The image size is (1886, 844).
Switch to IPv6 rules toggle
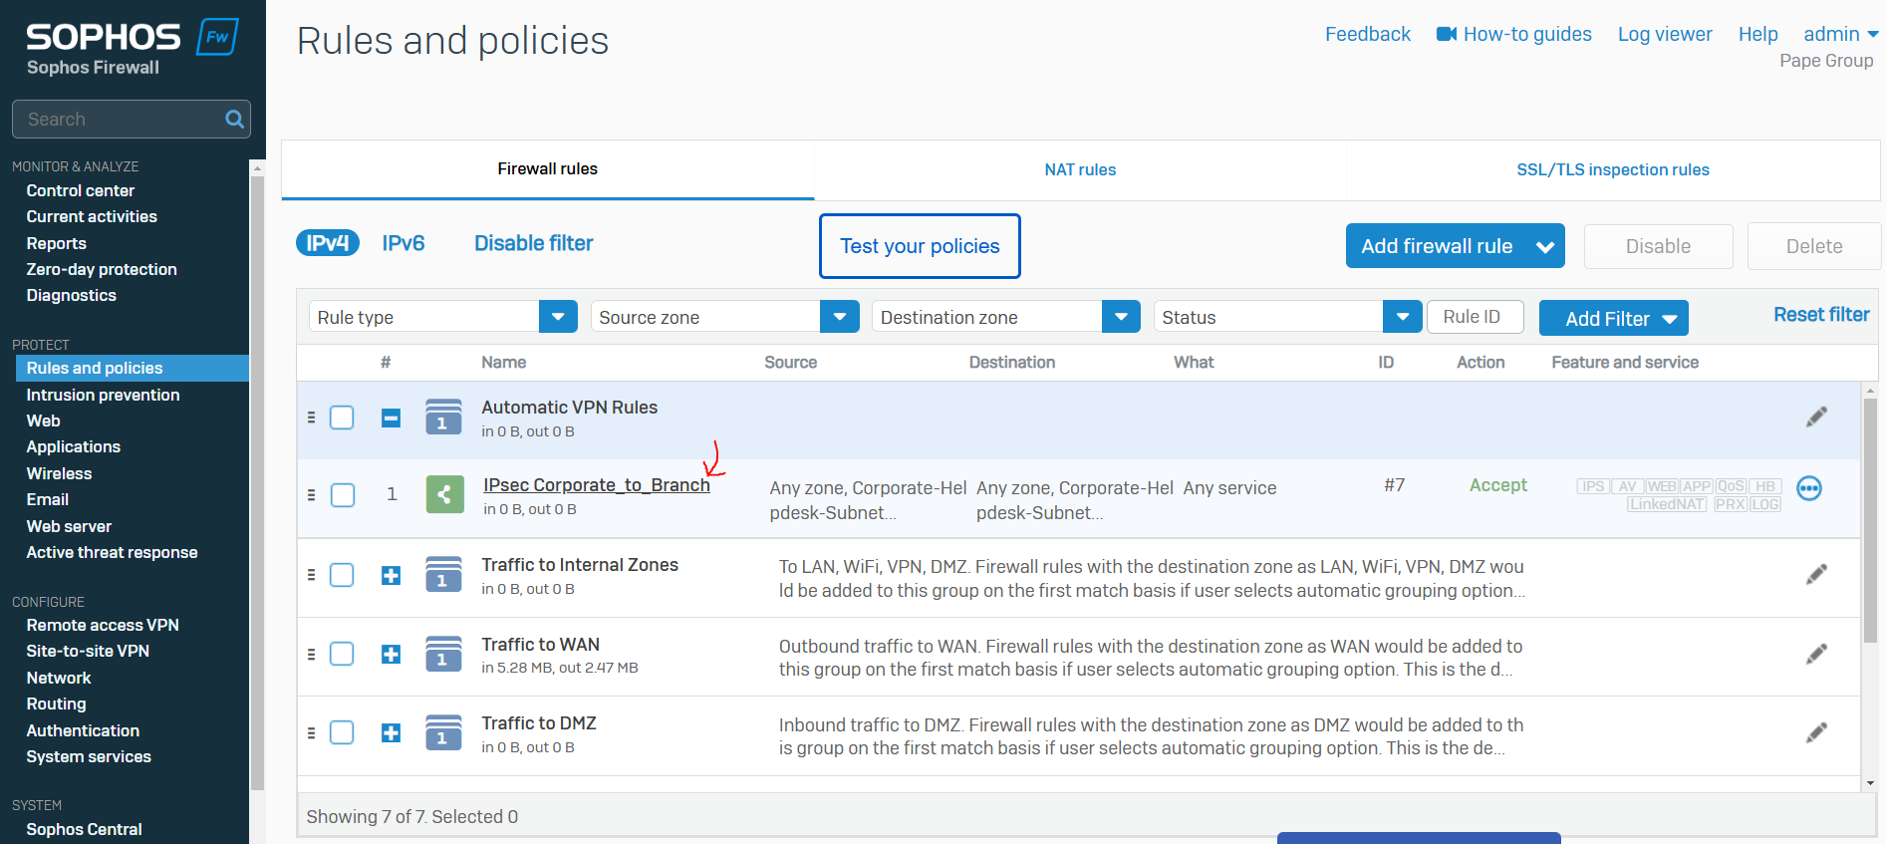pos(404,243)
